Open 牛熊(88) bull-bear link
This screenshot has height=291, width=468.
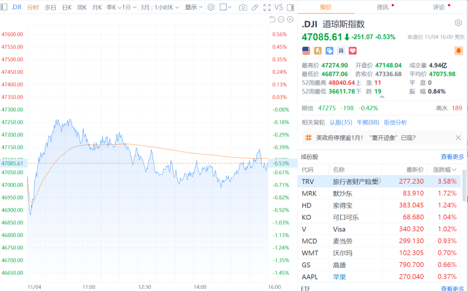(368, 122)
